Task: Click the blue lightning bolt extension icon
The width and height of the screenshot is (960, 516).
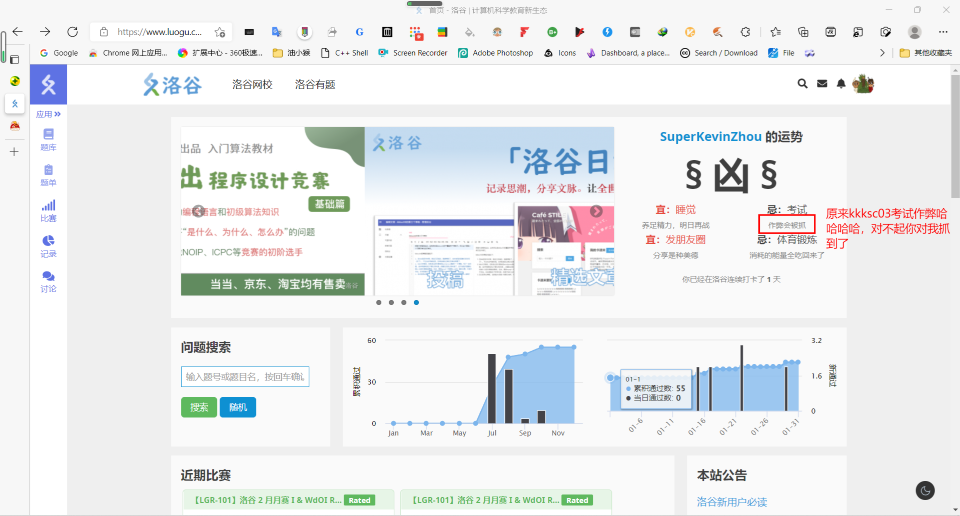Action: tap(607, 32)
